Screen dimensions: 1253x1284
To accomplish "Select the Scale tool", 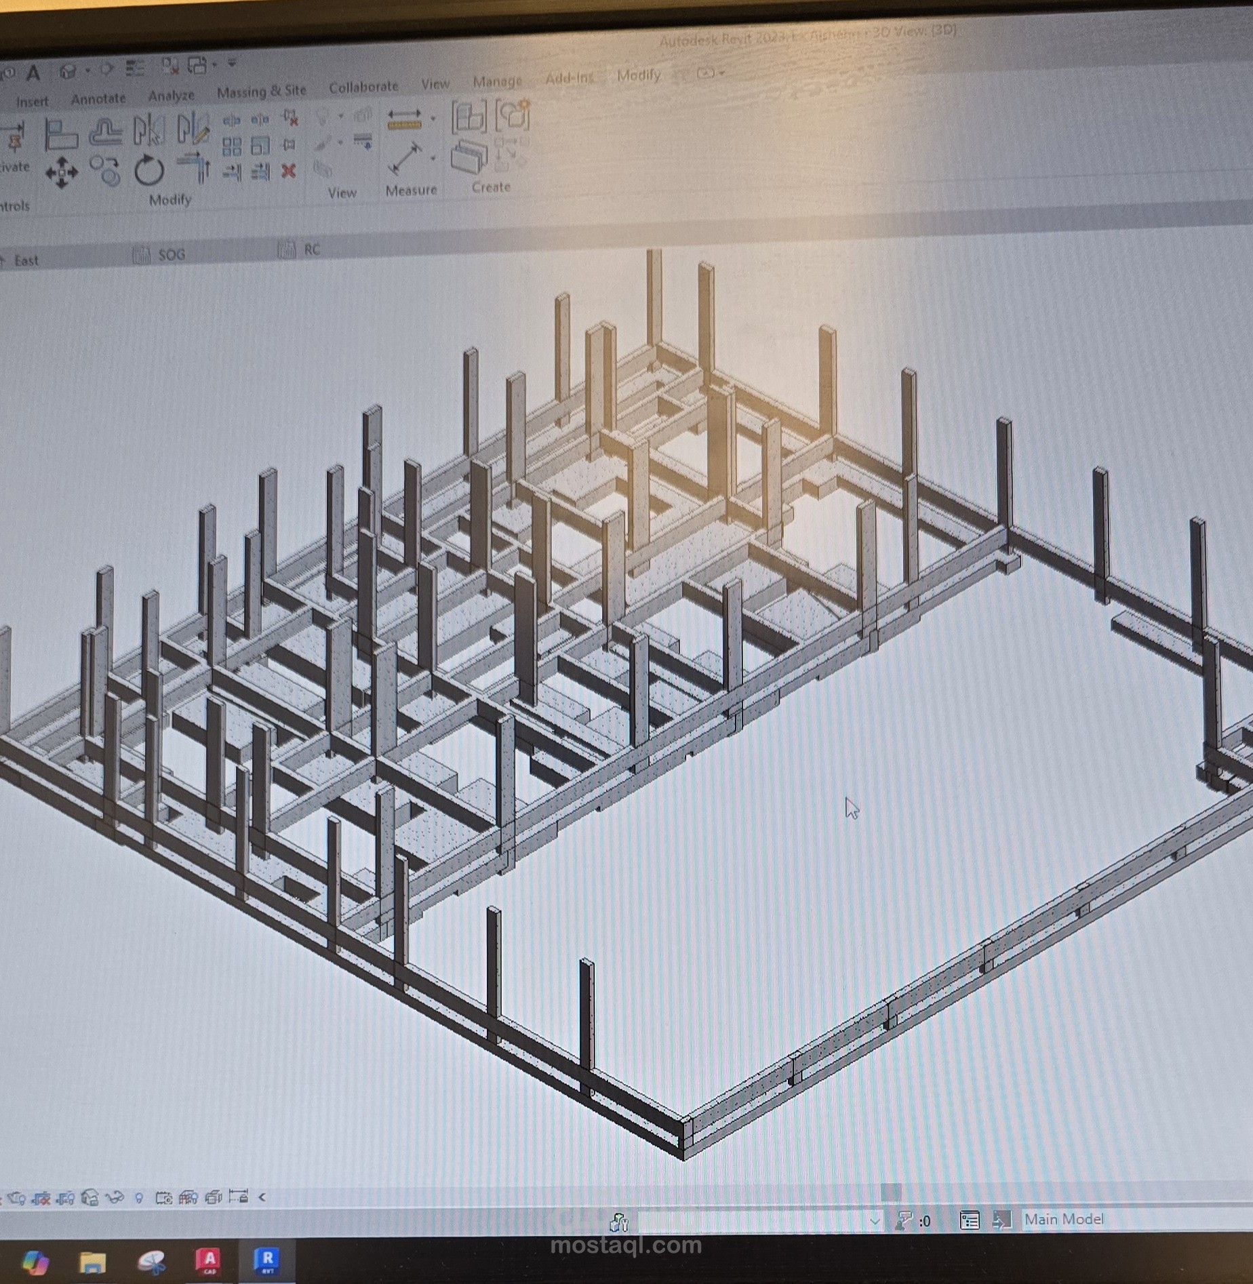I will point(260,146).
